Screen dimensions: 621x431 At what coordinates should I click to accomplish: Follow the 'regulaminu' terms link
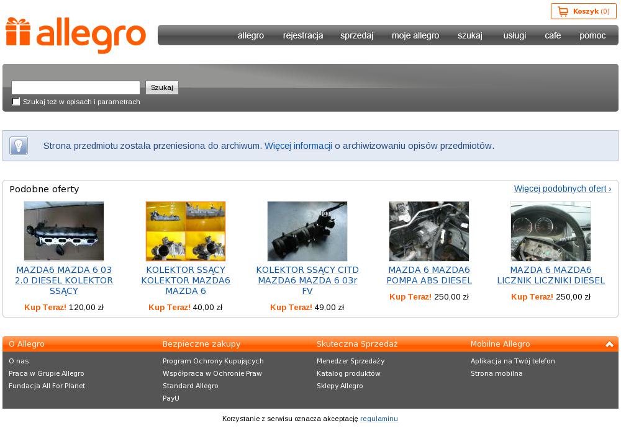379,419
